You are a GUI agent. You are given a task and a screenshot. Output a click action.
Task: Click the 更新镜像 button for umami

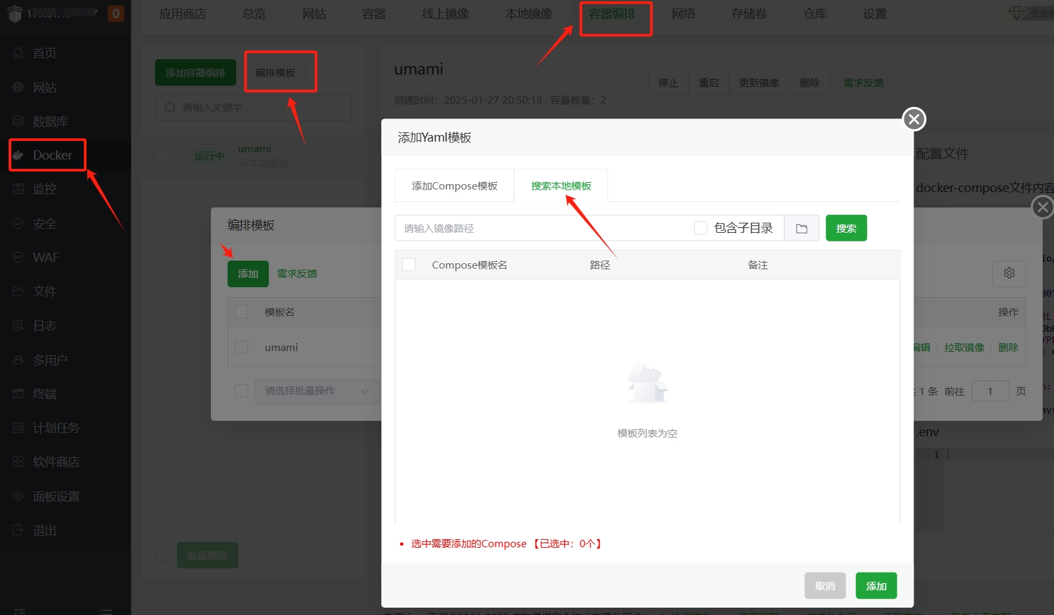[x=759, y=83]
